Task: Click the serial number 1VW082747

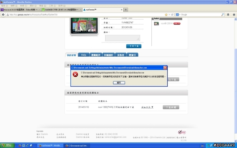Action: tap(127, 23)
